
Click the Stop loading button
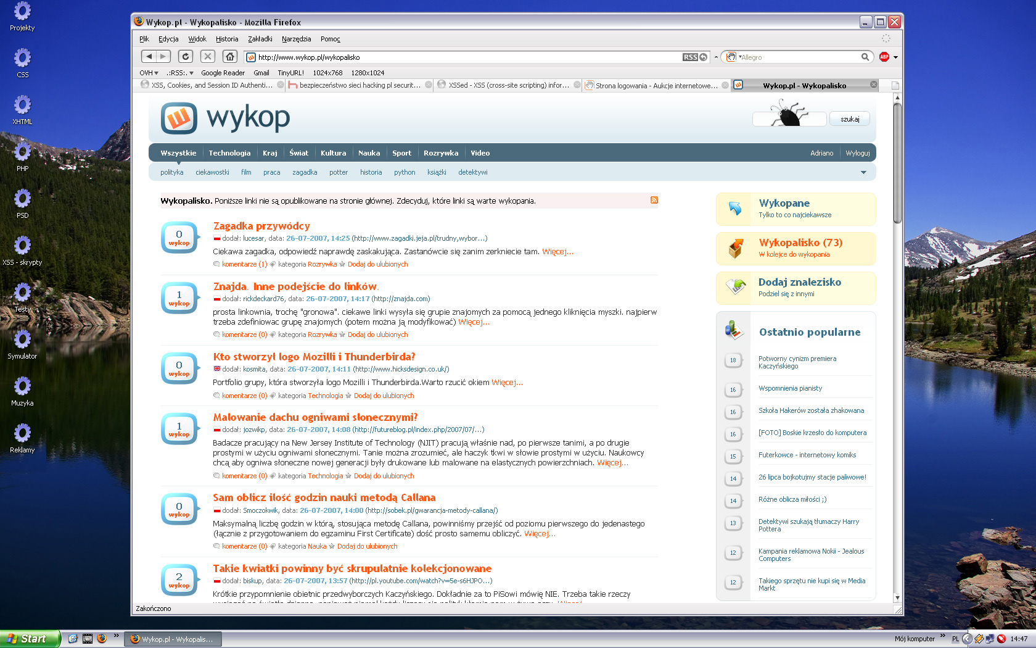[208, 57]
